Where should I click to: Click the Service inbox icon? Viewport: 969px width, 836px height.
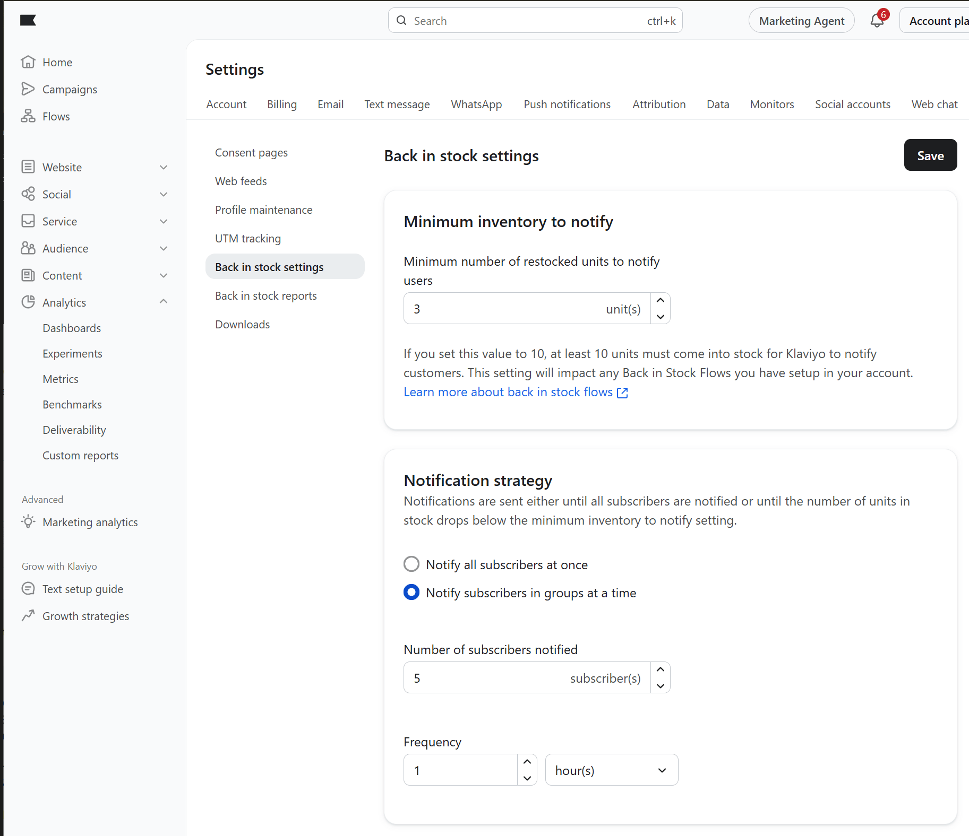pyautogui.click(x=28, y=221)
